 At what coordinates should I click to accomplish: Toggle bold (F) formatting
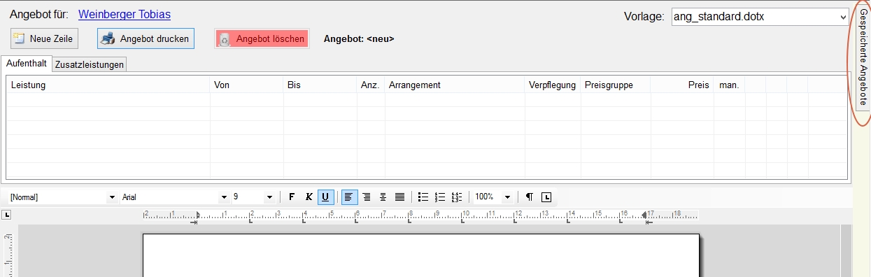click(292, 197)
